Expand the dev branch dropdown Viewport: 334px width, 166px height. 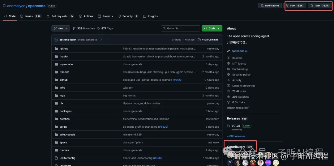click(x=61, y=28)
